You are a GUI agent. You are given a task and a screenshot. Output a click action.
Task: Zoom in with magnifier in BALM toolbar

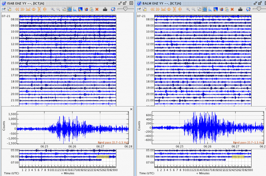click(x=188, y=9)
